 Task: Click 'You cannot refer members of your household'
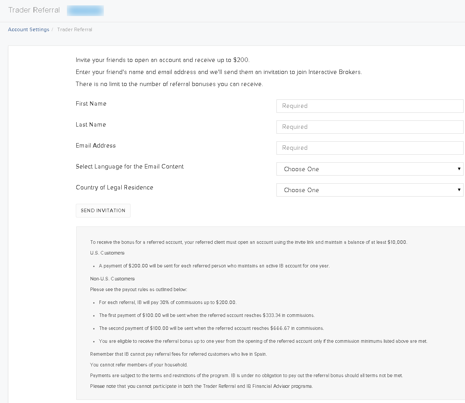pos(139,365)
